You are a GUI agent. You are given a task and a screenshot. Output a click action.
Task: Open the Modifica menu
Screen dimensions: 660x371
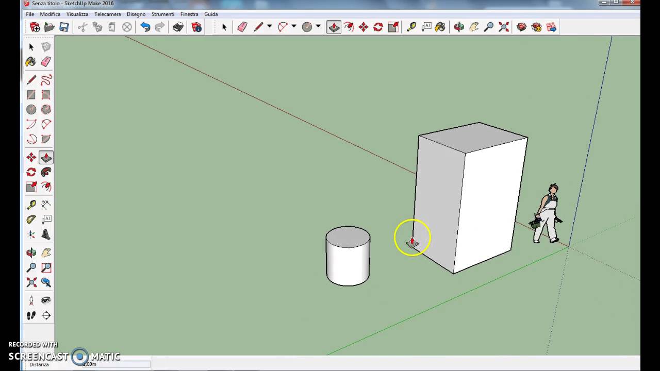[50, 14]
